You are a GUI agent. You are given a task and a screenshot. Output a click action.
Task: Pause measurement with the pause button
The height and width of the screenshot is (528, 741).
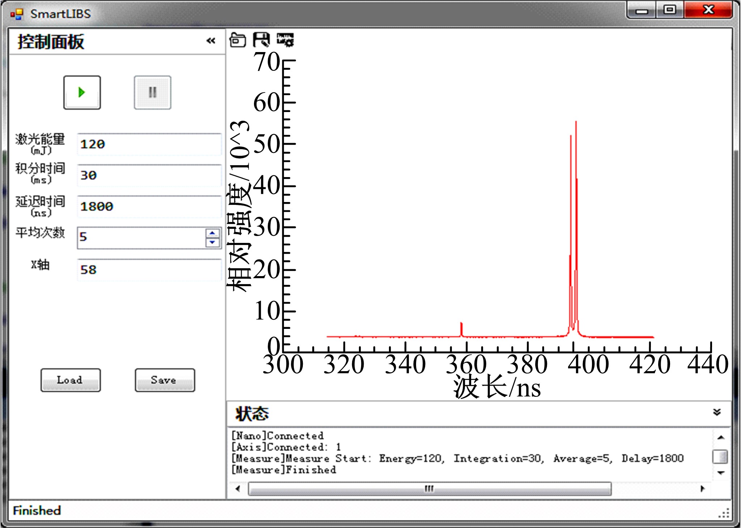(x=152, y=93)
